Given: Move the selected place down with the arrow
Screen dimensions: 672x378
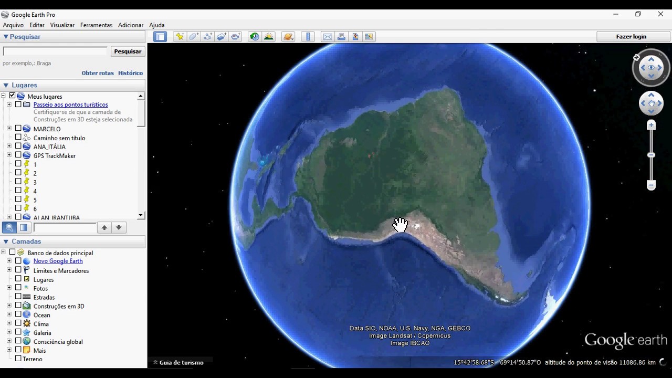Looking at the screenshot, I should point(119,227).
